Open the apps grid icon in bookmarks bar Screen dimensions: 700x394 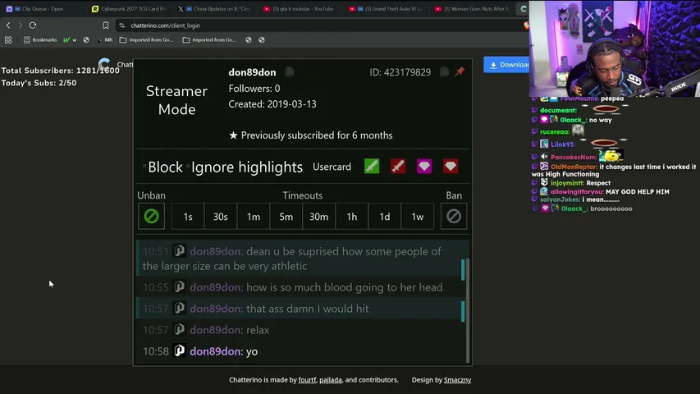[8, 39]
